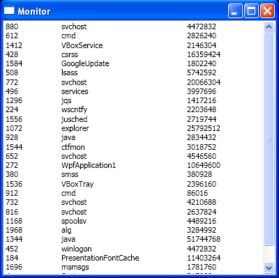This screenshot has height=278, width=279.
Task: Click the scrollbar down arrow
Action: pos(269,268)
